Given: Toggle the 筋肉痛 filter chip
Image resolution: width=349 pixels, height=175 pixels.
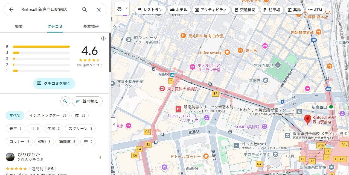Looking at the screenshot, I should tap(67, 142).
